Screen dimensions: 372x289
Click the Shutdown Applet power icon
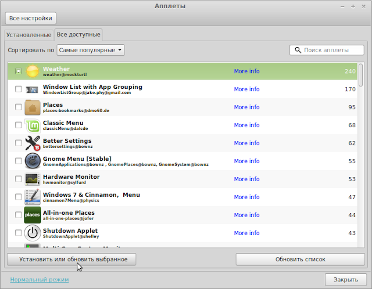[x=33, y=233]
